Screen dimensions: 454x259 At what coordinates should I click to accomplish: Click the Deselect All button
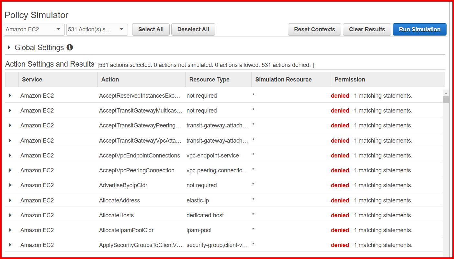point(193,29)
